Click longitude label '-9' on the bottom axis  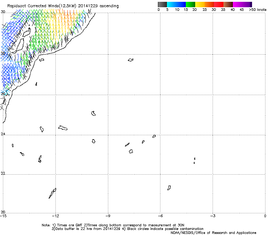108,216
